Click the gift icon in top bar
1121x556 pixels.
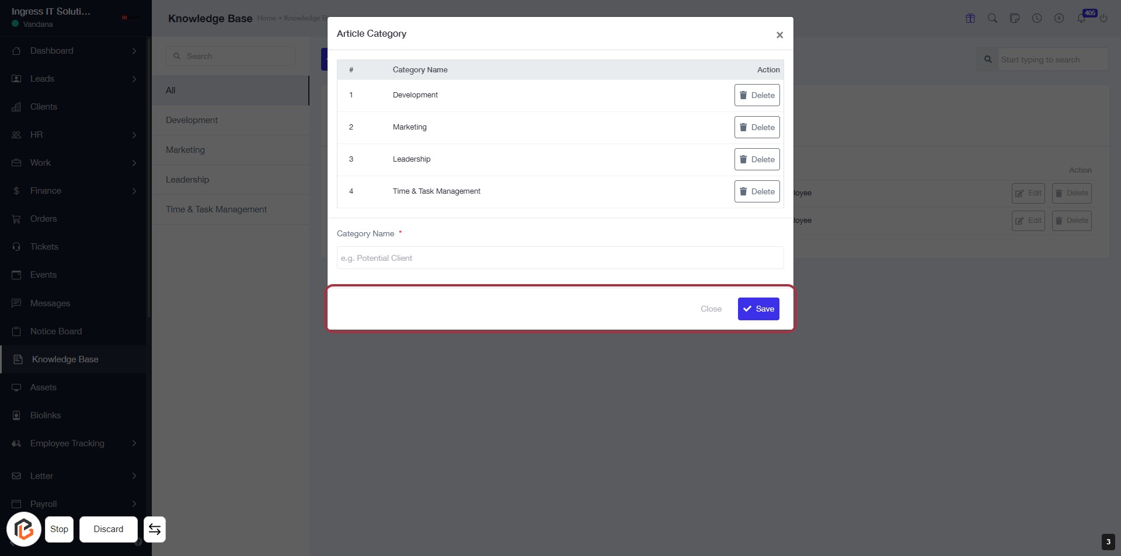click(x=970, y=18)
